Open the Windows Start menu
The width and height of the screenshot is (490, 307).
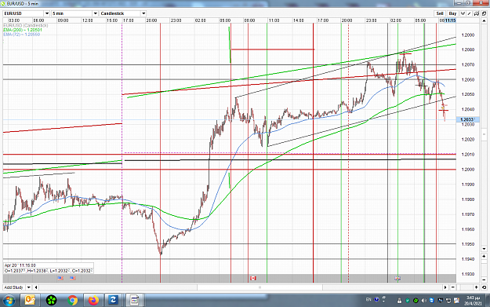(9, 301)
